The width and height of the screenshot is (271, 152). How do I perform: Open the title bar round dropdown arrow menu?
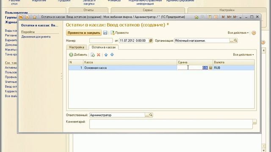[27, 17]
